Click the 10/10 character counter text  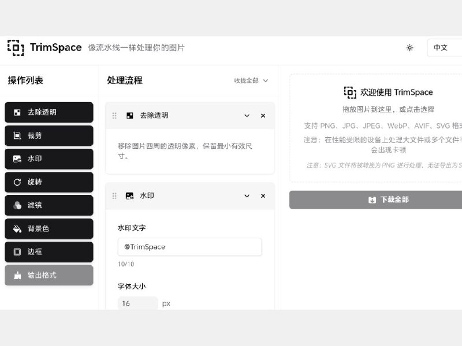tap(126, 264)
